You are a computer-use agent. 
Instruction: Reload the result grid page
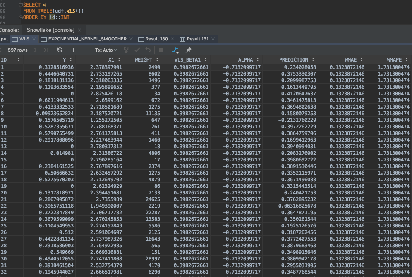[x=60, y=50]
